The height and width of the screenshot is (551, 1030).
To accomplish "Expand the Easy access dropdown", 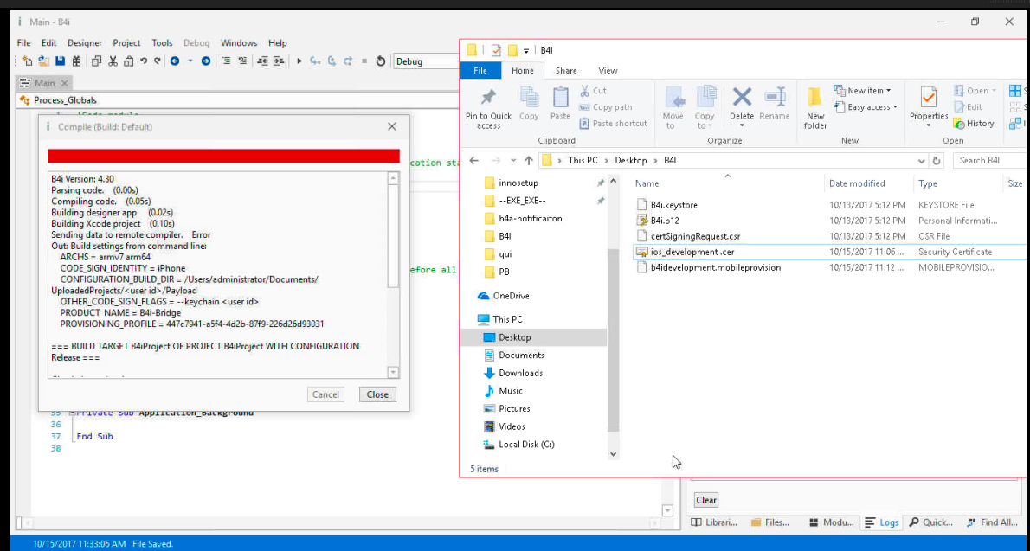I will pyautogui.click(x=895, y=107).
